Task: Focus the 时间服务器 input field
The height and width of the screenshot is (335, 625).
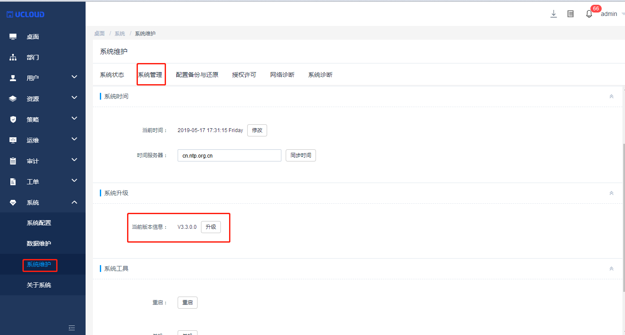Action: tap(230, 155)
